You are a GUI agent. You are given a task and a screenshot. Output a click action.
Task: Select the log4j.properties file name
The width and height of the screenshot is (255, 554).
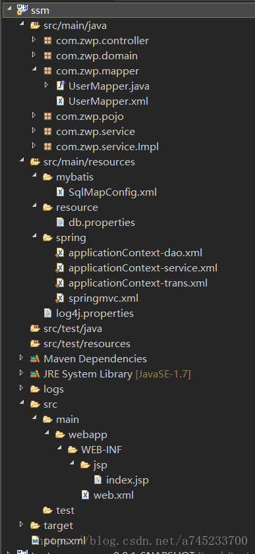pyautogui.click(x=95, y=314)
